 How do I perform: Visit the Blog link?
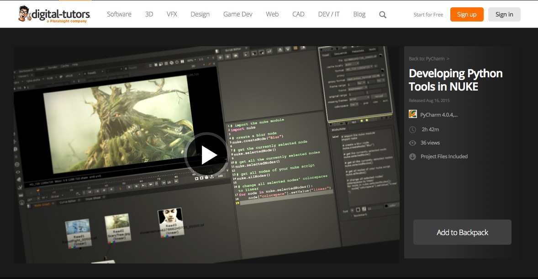point(359,14)
